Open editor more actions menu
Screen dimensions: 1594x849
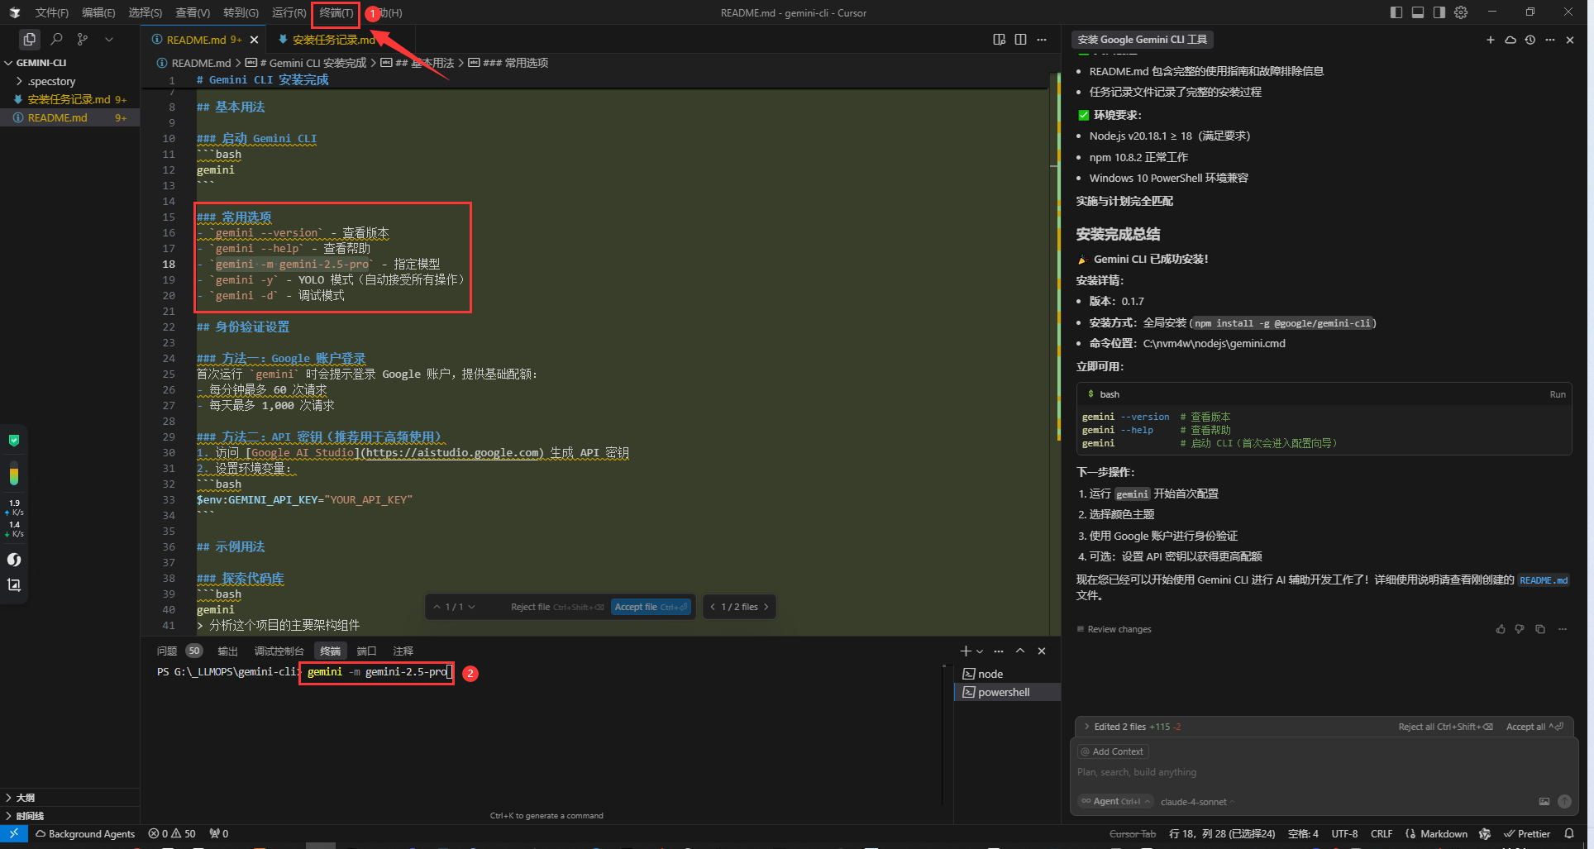click(1042, 39)
